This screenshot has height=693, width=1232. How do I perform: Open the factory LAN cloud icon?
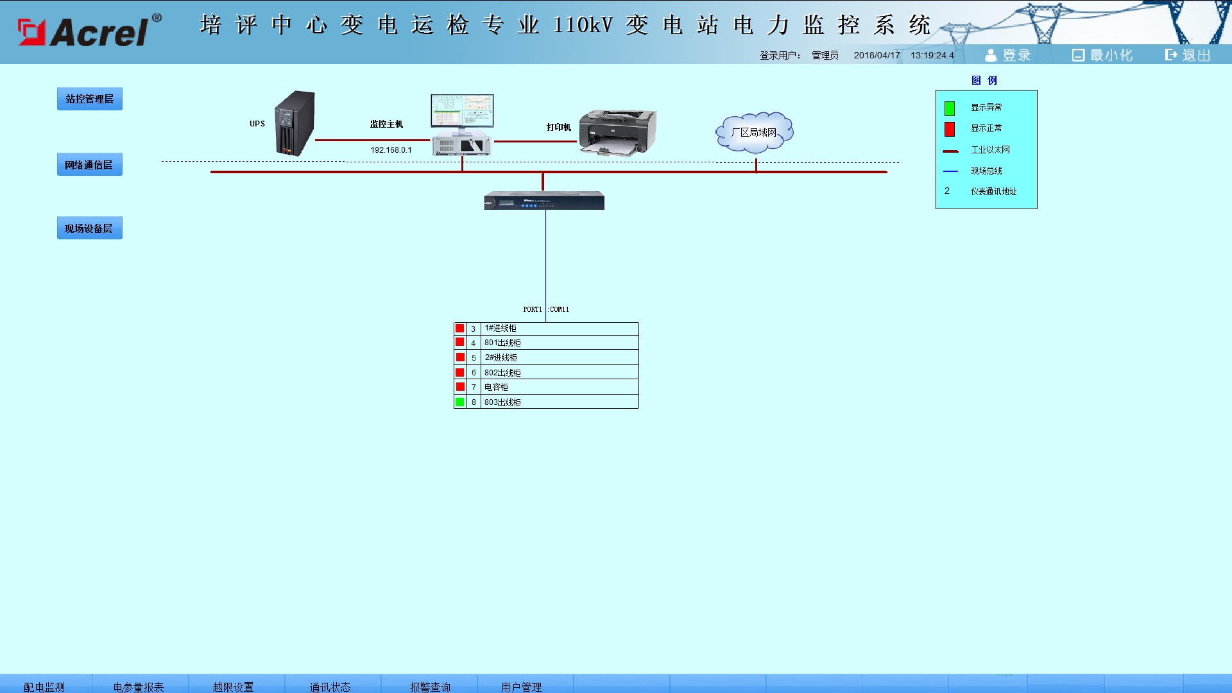coord(755,132)
